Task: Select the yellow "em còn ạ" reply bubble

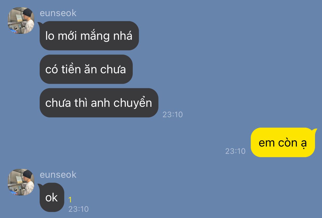Action: click(x=283, y=143)
